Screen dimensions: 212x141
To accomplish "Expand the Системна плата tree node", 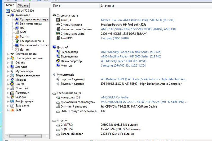I will (x=8, y=54).
